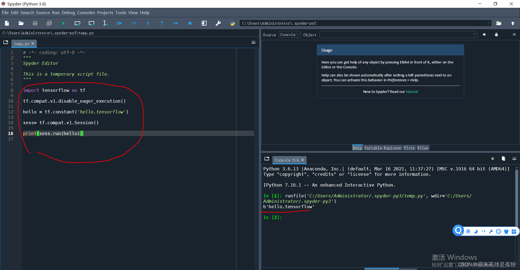
Task: Continue execution until next breakpoint
Action: tap(176, 23)
